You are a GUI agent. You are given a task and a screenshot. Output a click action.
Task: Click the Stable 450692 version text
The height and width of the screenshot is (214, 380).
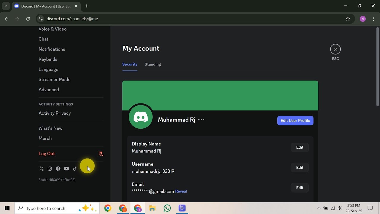pyautogui.click(x=57, y=180)
